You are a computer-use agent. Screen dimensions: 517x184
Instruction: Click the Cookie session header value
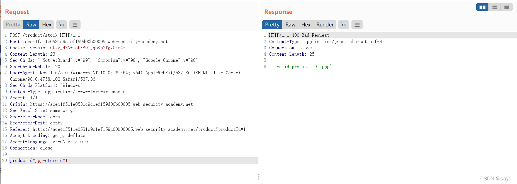90,48
